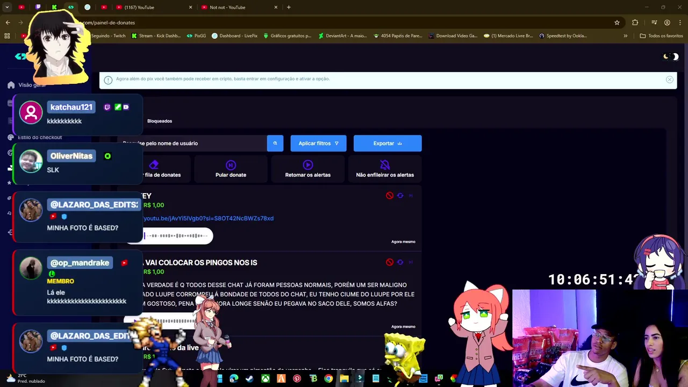Open File Explorer from the taskbar
This screenshot has width=688, height=387.
coord(344,379)
